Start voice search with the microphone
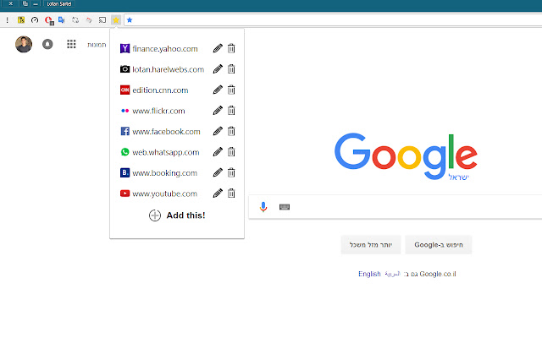 coord(263,206)
